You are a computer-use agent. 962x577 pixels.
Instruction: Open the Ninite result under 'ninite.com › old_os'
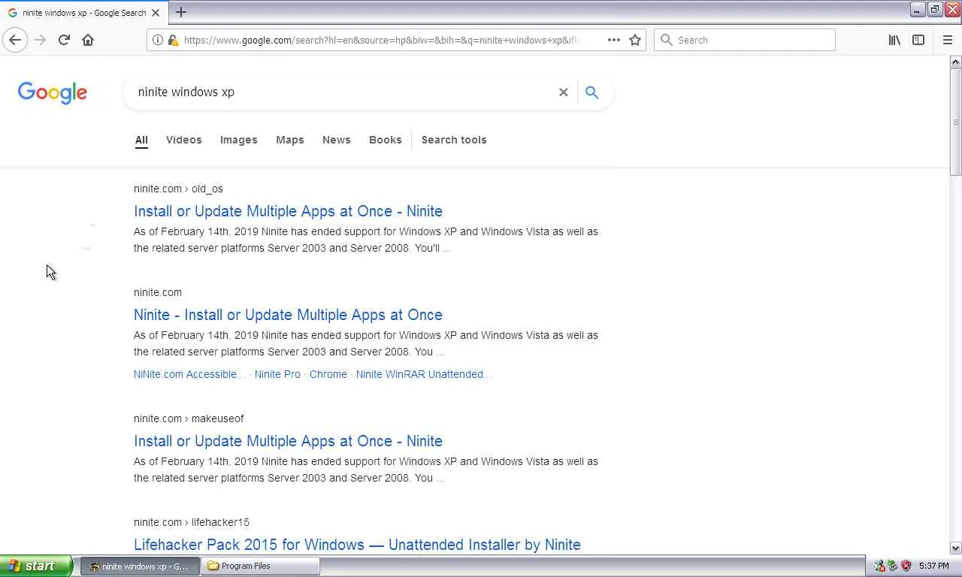click(x=288, y=211)
